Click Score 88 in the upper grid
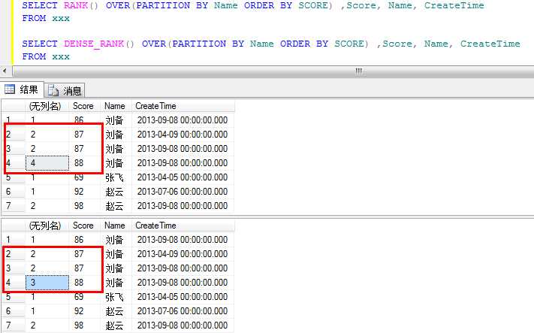Viewport: 534px width, 333px height. click(x=85, y=163)
